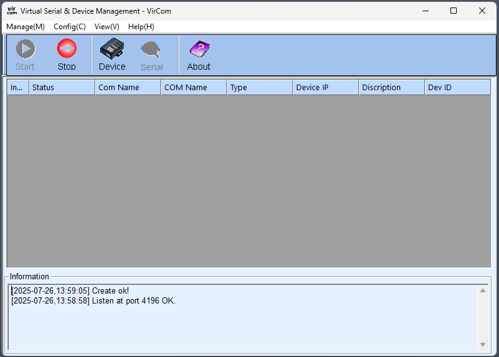
Task: Click the Information log scroll up arrow
Action: click(x=483, y=290)
